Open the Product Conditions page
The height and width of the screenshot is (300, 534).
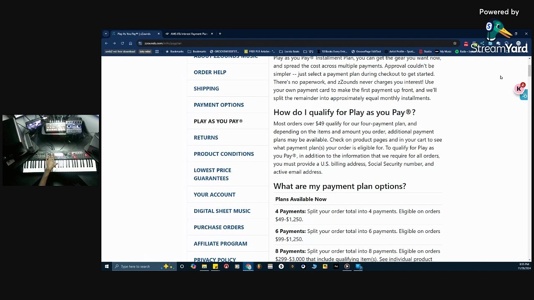point(224,154)
